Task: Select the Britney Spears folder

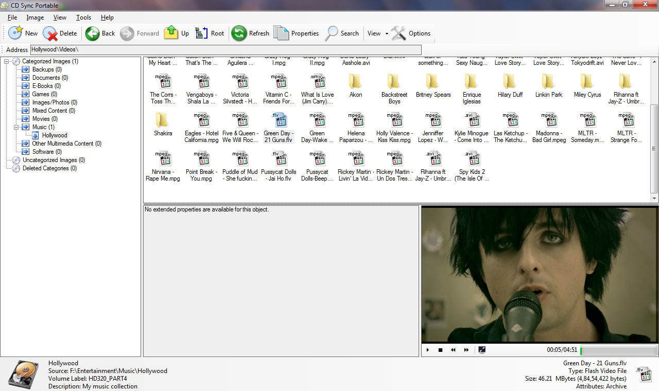Action: tap(433, 85)
